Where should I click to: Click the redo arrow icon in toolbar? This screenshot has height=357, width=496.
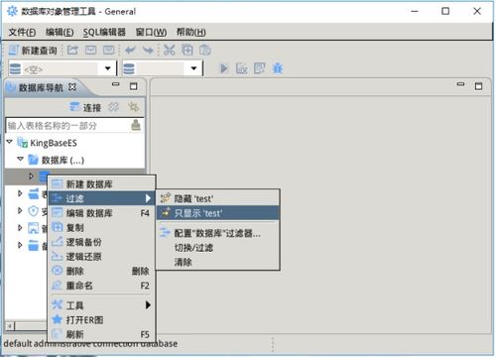[x=148, y=51]
